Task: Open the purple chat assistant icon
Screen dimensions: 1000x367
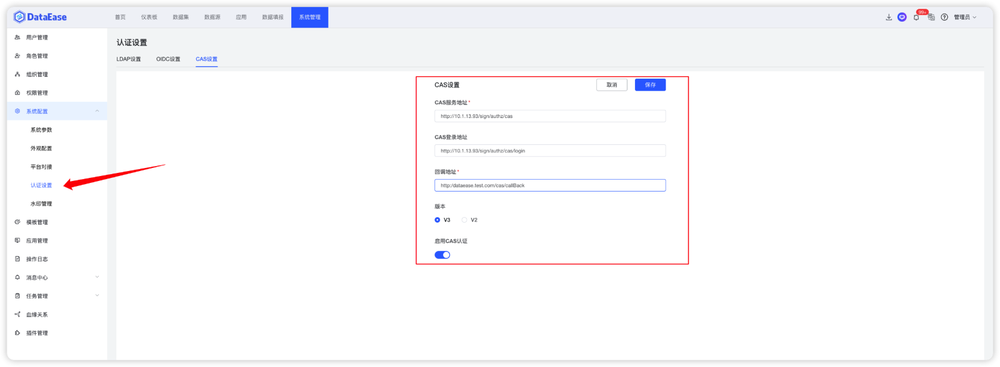Action: pos(902,17)
